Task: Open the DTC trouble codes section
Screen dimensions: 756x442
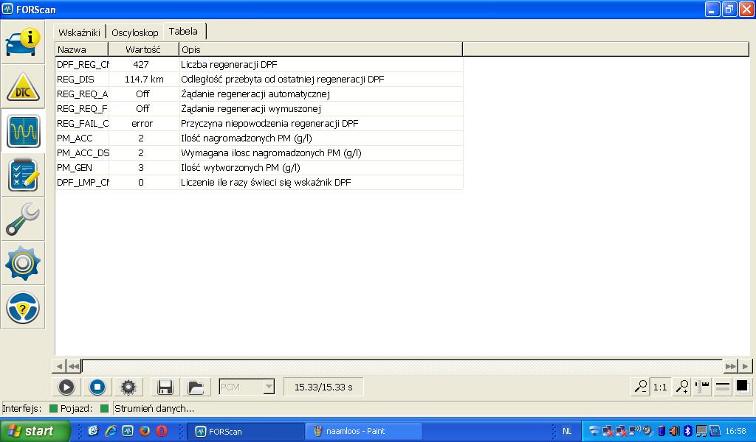Action: pyautogui.click(x=23, y=87)
